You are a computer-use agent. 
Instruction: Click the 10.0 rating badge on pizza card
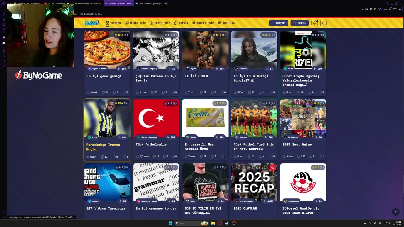(x=121, y=35)
